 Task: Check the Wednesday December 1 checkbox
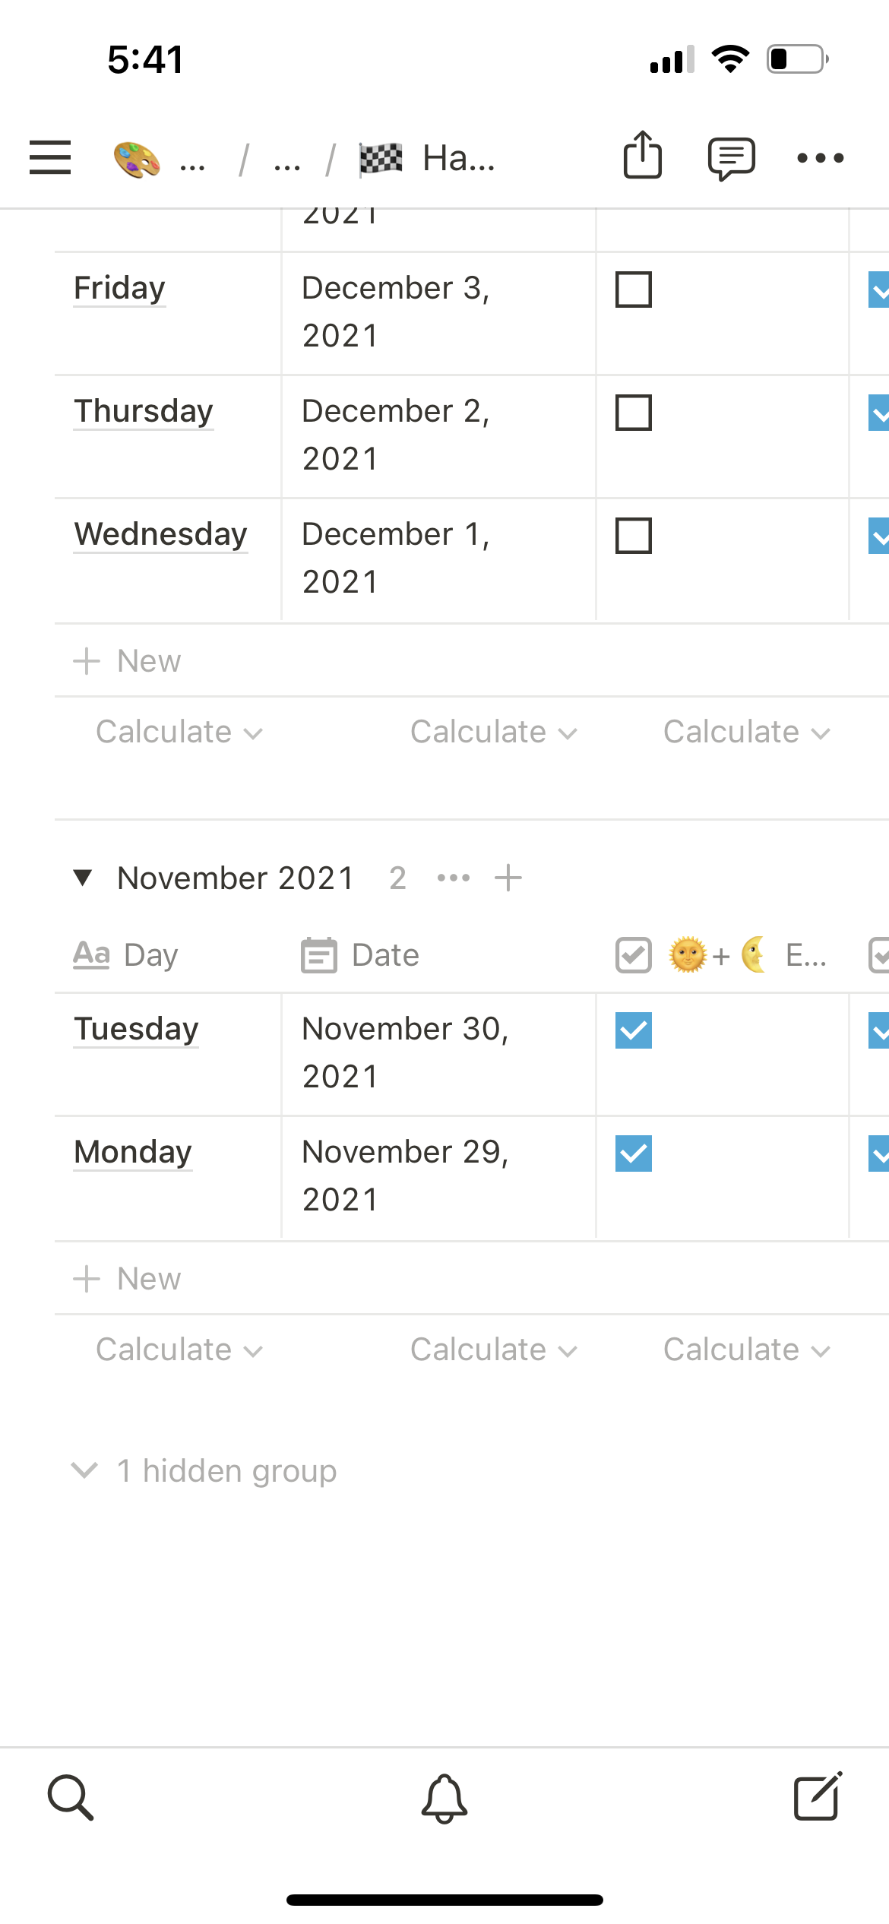tap(634, 536)
